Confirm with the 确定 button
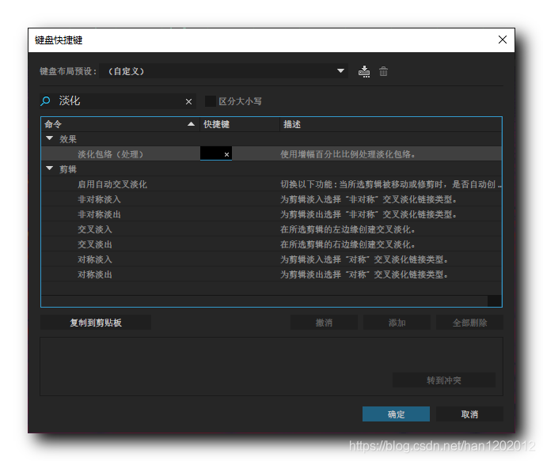The width and height of the screenshot is (543, 461). (396, 414)
